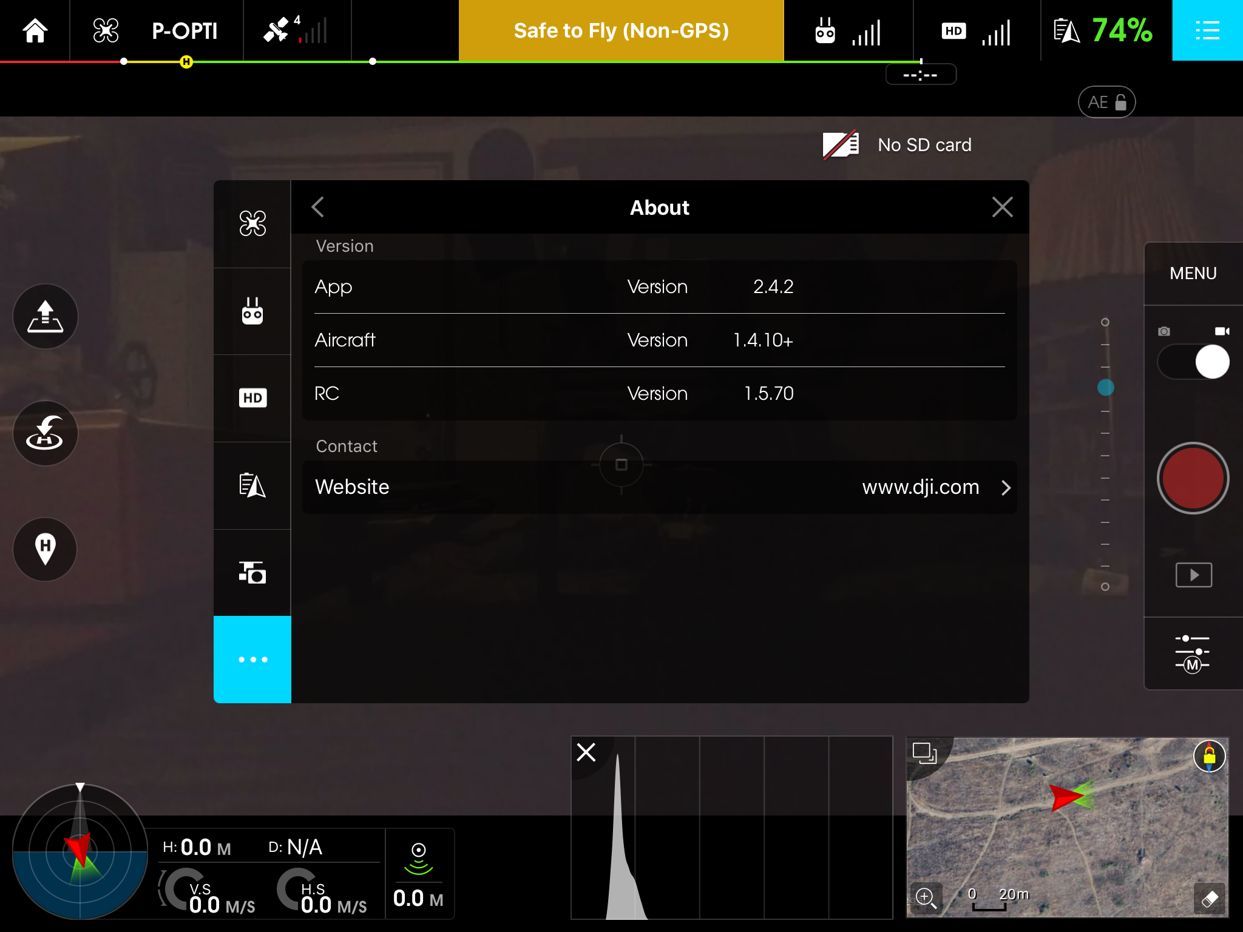Tap the horizontal speed H.S gauge
Viewport: 1243px width, 932px height.
(322, 891)
